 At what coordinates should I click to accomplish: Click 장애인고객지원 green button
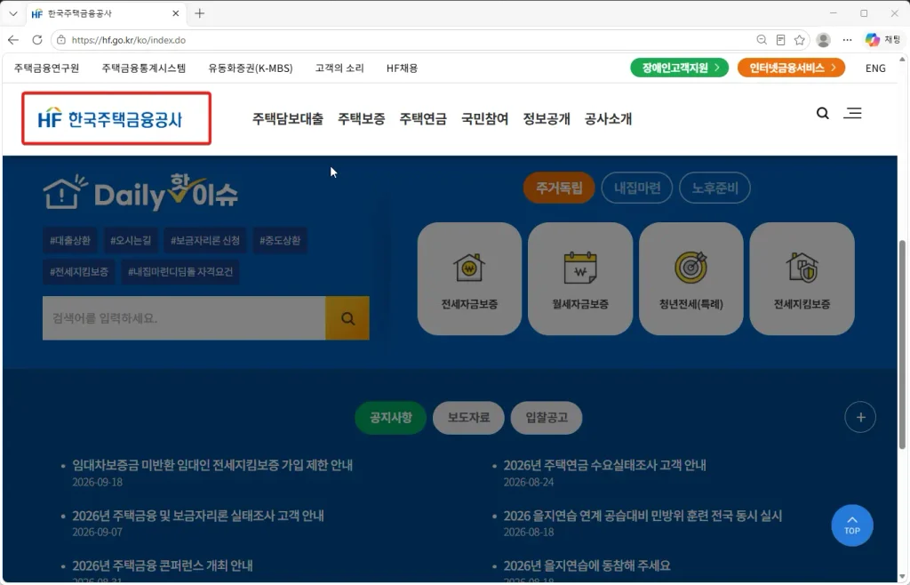(x=680, y=68)
